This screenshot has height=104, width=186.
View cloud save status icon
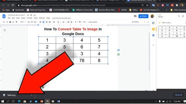tap(35, 15)
